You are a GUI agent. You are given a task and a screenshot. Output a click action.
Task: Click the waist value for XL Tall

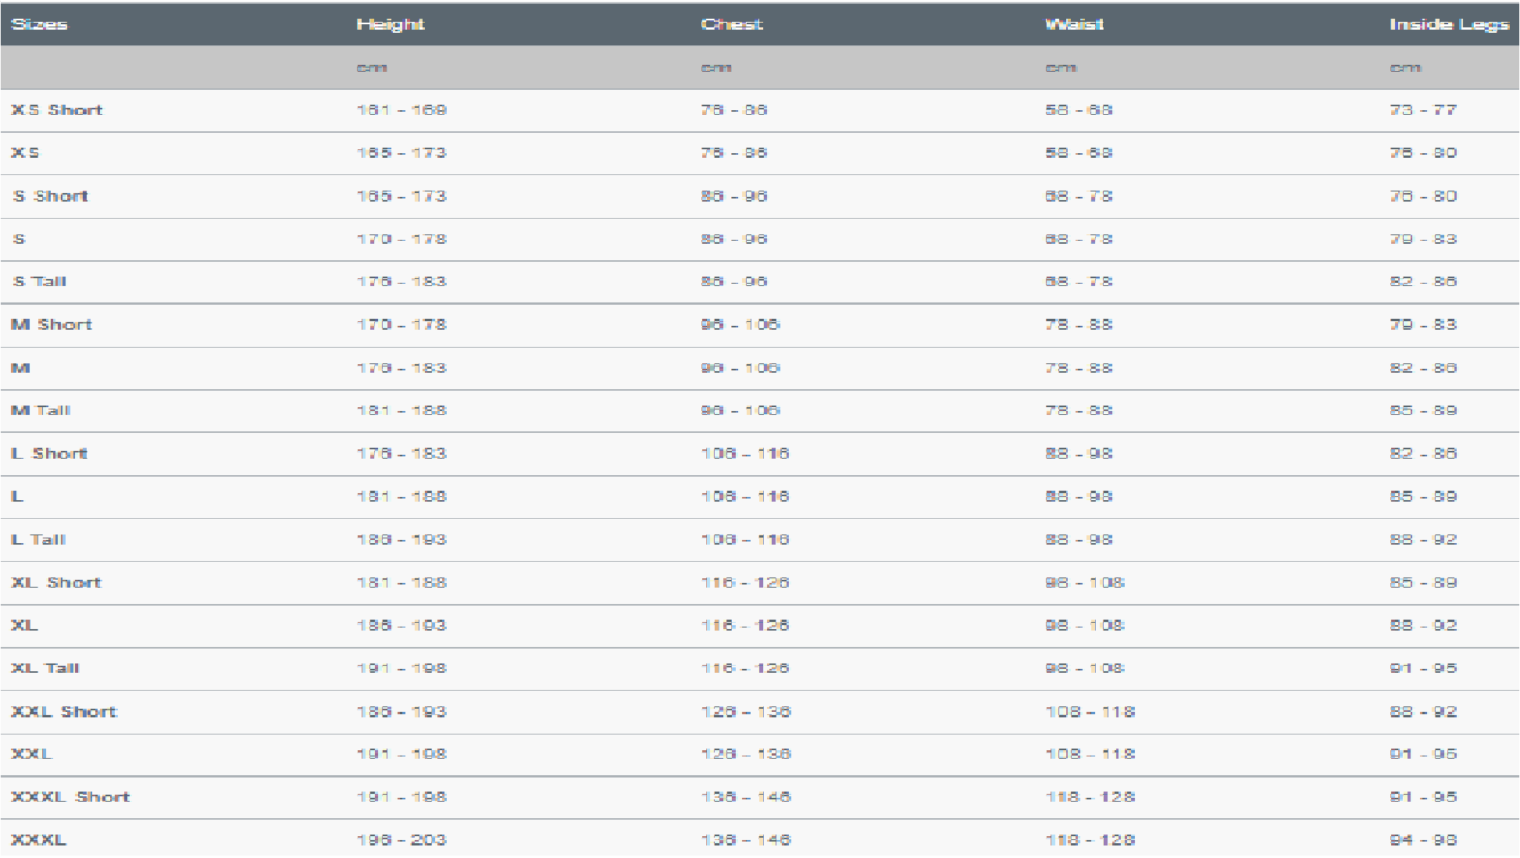1085,668
